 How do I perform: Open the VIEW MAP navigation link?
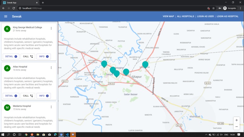tap(168, 16)
